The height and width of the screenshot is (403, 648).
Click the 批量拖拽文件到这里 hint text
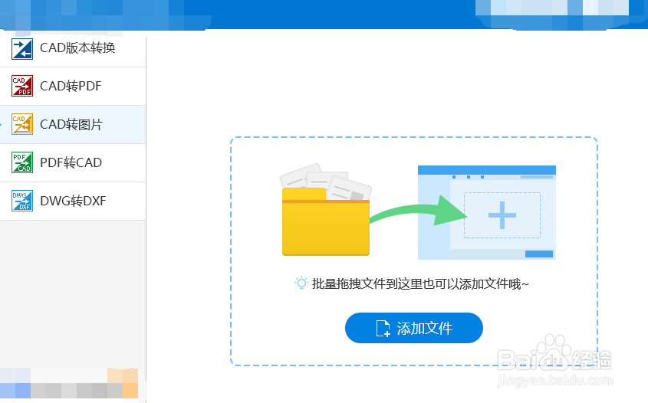click(420, 284)
